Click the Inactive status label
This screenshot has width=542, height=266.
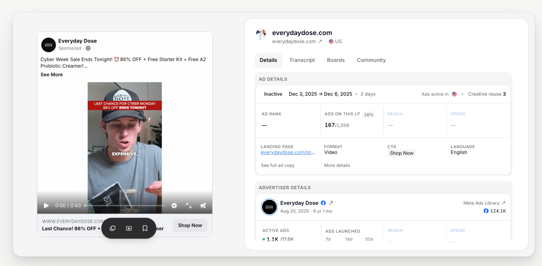click(273, 94)
